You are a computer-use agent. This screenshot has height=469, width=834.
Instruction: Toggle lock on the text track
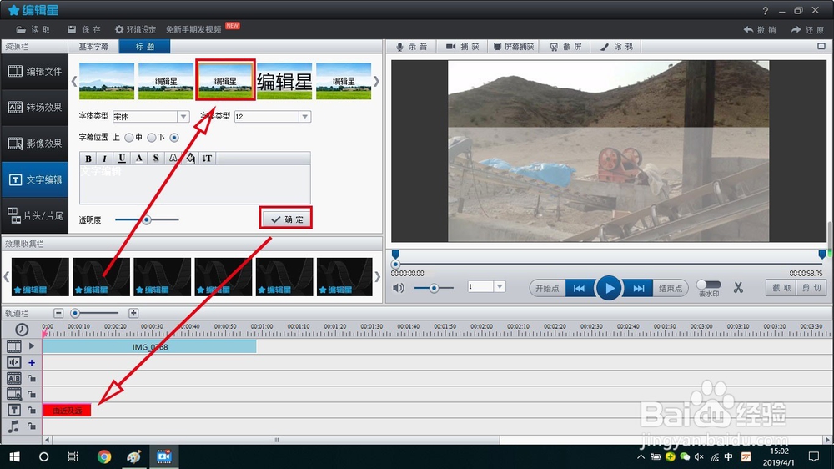pos(32,411)
